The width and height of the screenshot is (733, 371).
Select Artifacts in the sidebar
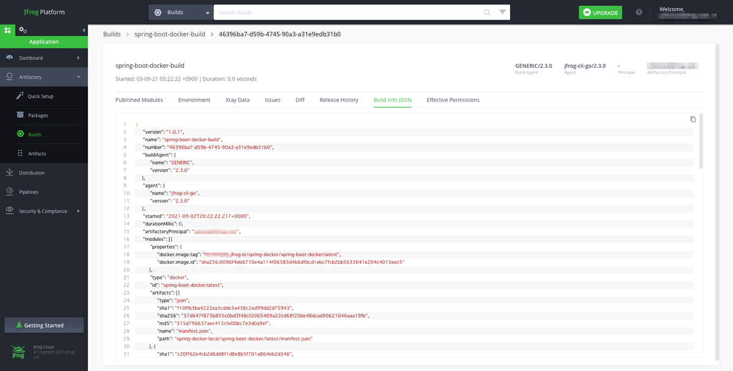(x=37, y=153)
